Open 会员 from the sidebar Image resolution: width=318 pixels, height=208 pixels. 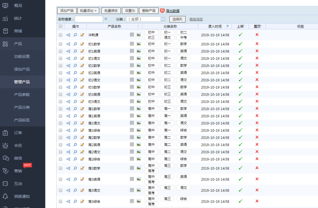18,145
